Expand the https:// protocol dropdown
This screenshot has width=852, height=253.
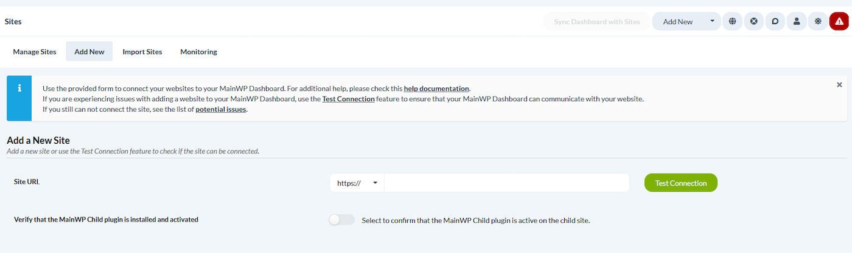coord(357,183)
